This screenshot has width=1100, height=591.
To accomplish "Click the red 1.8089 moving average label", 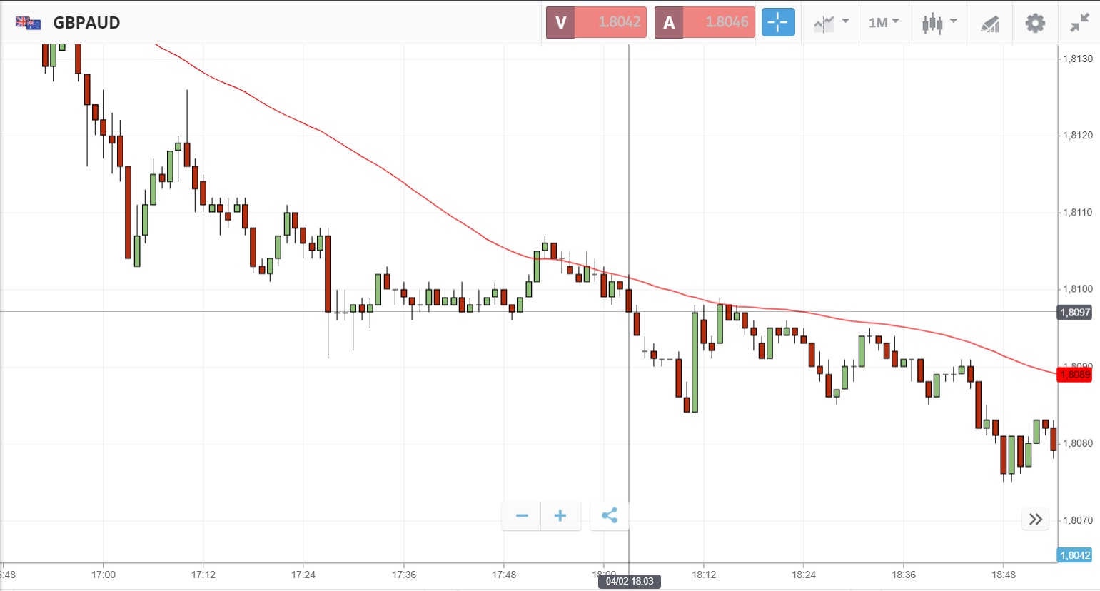I will pyautogui.click(x=1074, y=375).
